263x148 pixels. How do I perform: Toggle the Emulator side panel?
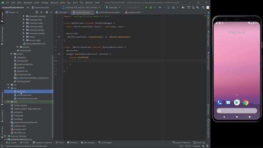pos(208,109)
